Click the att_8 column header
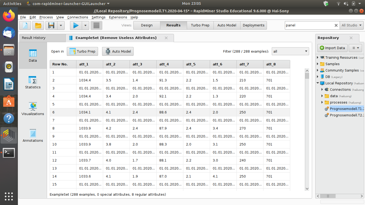Viewport: 365px width, 205px height. (277, 64)
